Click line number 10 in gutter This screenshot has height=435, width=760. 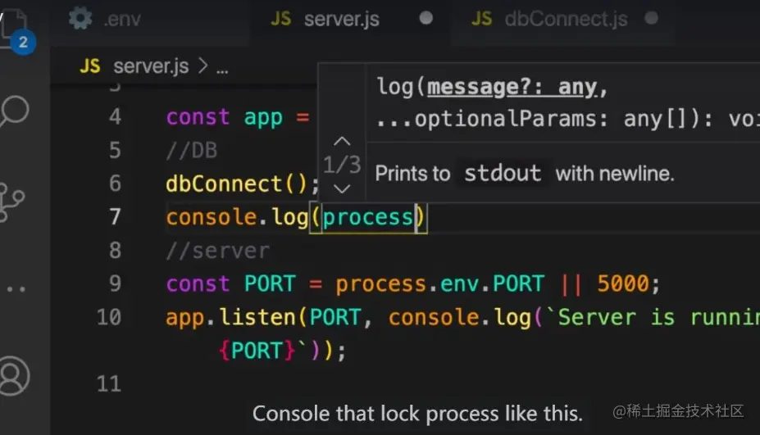tap(108, 317)
